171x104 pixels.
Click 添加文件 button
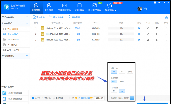(39, 17)
